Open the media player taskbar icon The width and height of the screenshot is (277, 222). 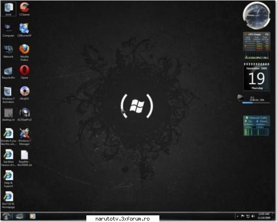(32, 216)
